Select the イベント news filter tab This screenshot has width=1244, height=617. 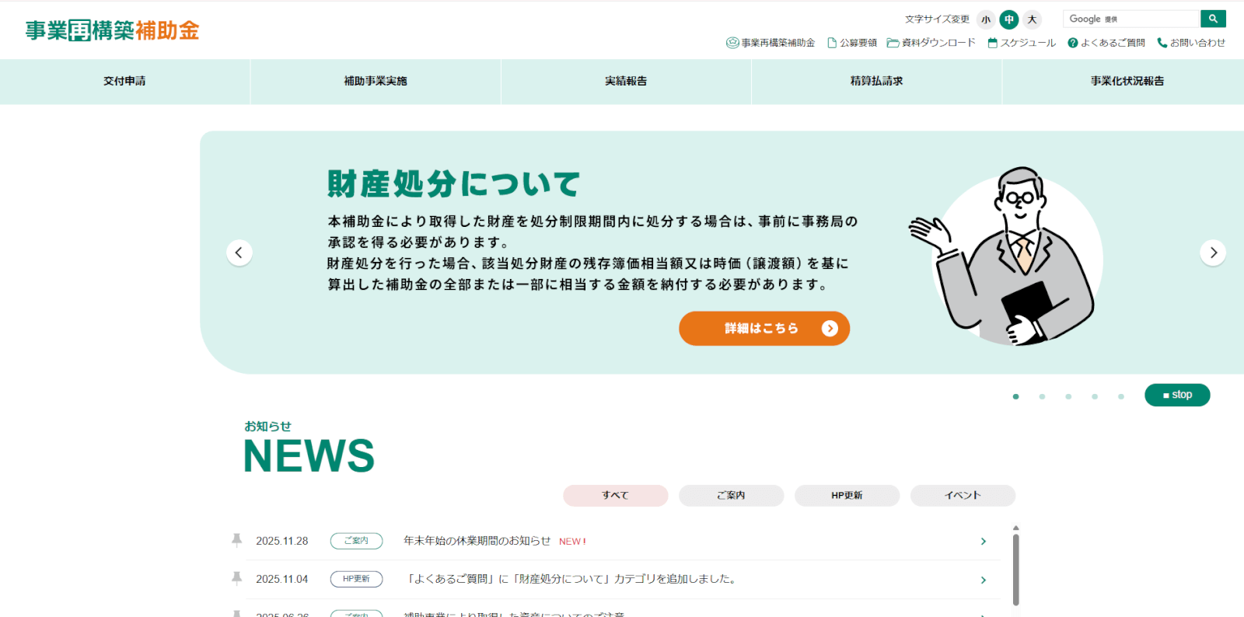coord(963,495)
